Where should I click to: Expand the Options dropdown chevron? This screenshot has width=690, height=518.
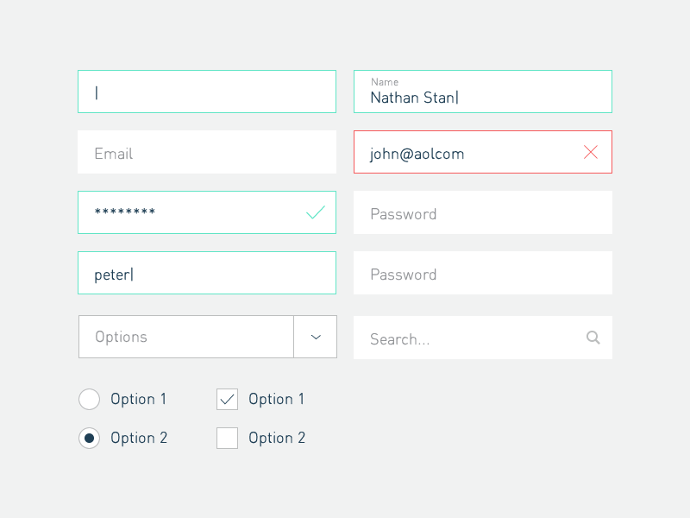point(316,337)
